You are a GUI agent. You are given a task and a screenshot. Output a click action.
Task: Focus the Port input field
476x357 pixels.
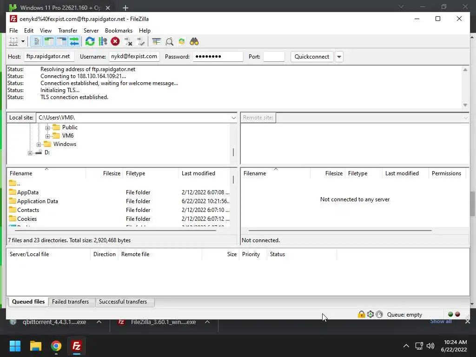click(x=274, y=56)
